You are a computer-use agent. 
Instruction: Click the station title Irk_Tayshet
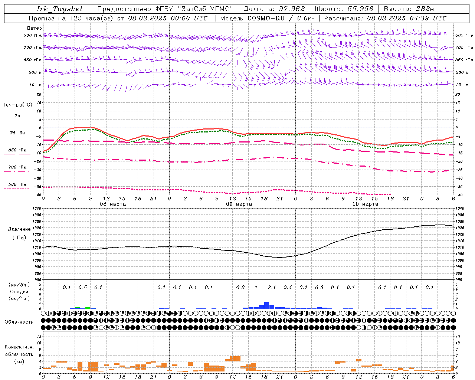[x=60, y=9]
